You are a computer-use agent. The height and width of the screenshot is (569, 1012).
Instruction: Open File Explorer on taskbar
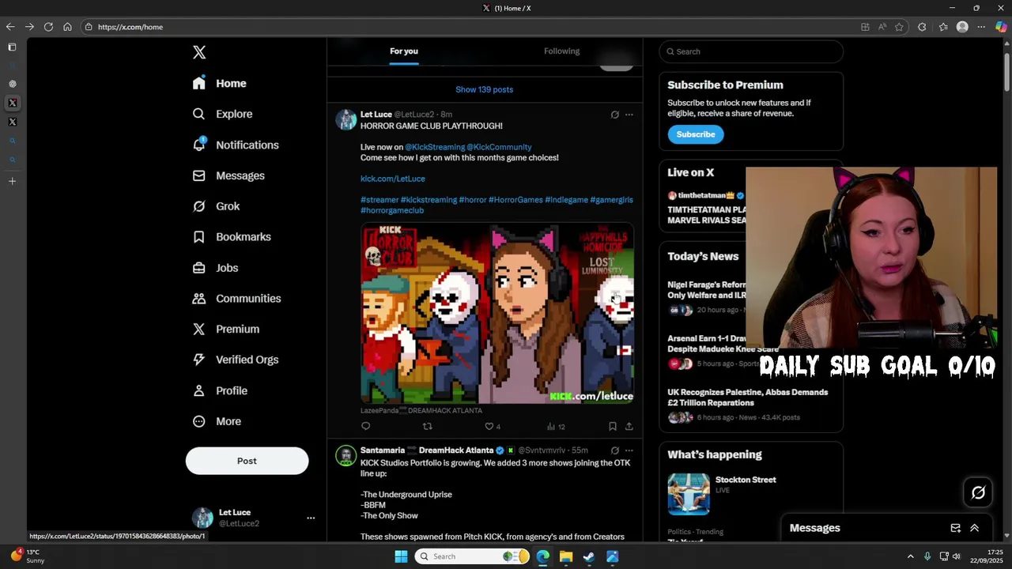pos(566,556)
